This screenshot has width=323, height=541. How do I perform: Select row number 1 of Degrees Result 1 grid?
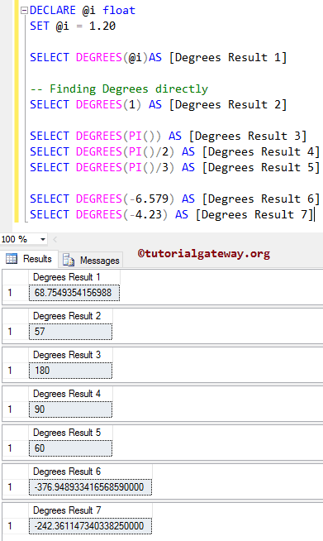15,293
